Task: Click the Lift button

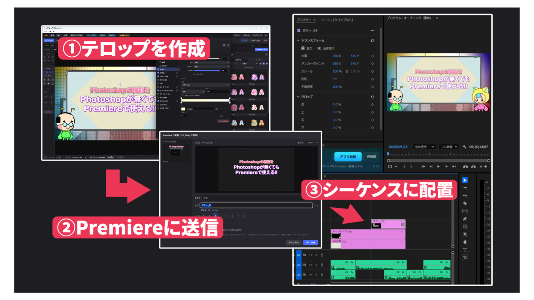Action: tap(465, 167)
